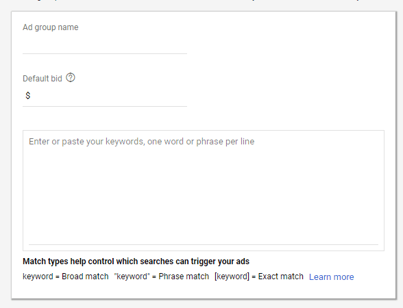Open the Learn more link

pos(331,277)
